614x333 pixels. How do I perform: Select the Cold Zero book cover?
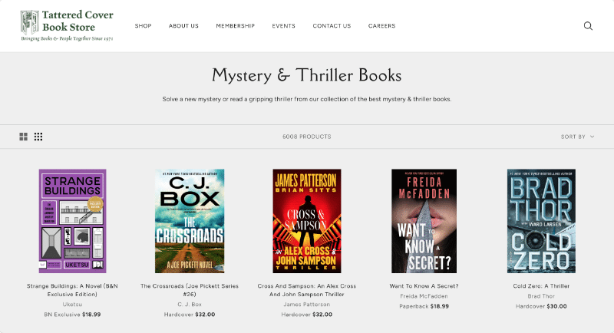point(541,221)
